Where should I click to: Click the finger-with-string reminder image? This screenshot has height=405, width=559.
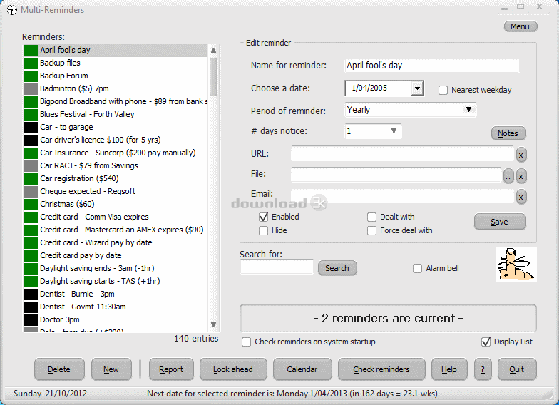click(516, 265)
